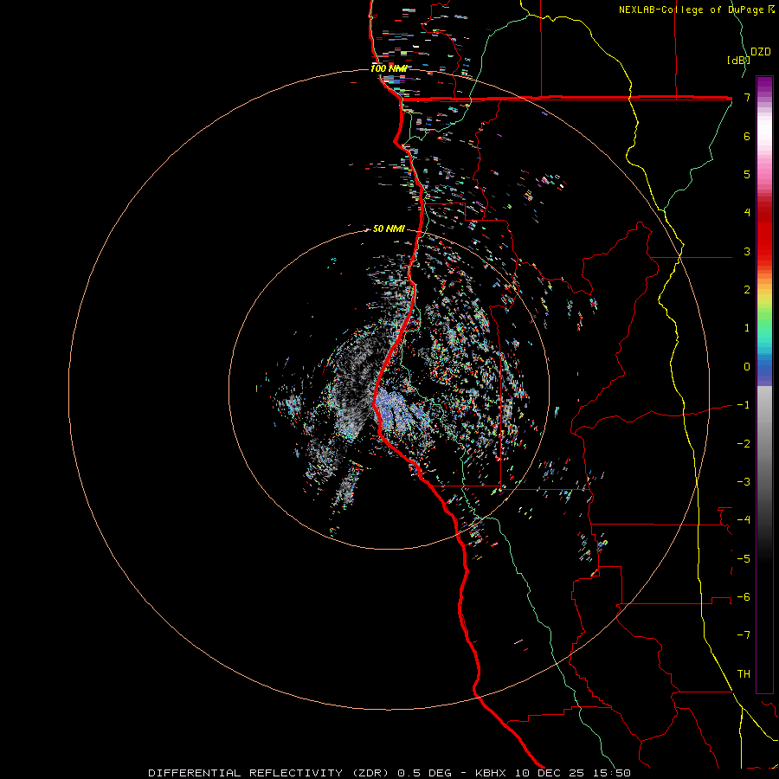Click the -2 value on the color scale
Image resolution: width=779 pixels, height=779 pixels.
(x=744, y=444)
